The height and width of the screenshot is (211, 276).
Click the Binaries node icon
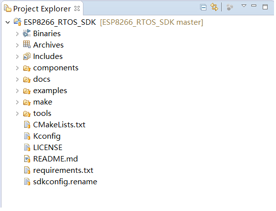[x=27, y=33]
